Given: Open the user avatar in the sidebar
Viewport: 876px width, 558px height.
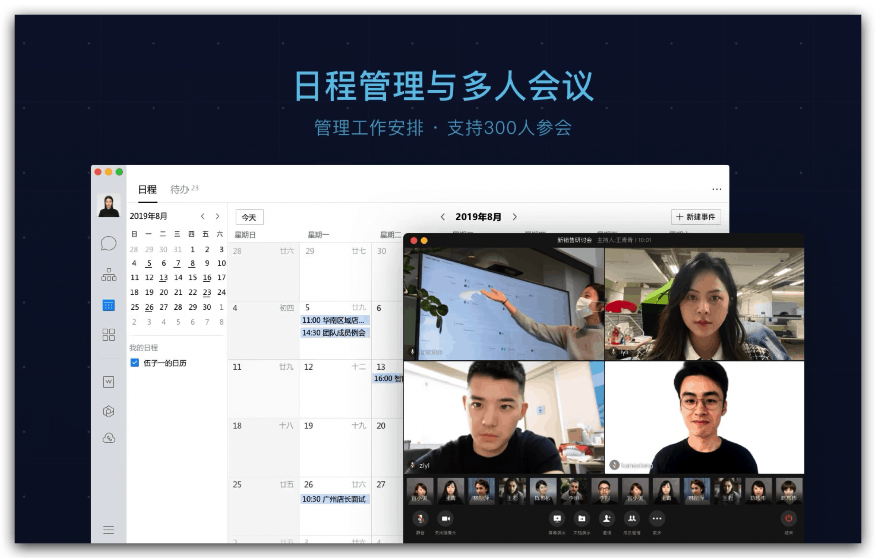Looking at the screenshot, I should [108, 205].
